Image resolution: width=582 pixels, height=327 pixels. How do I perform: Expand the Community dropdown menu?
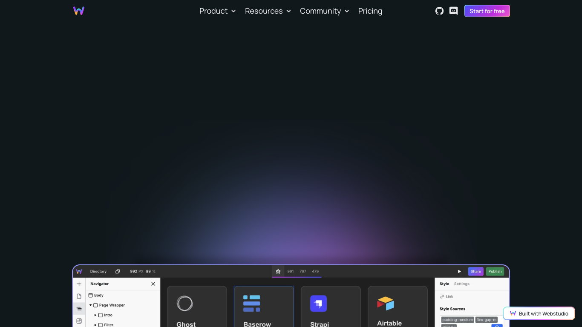(x=324, y=11)
